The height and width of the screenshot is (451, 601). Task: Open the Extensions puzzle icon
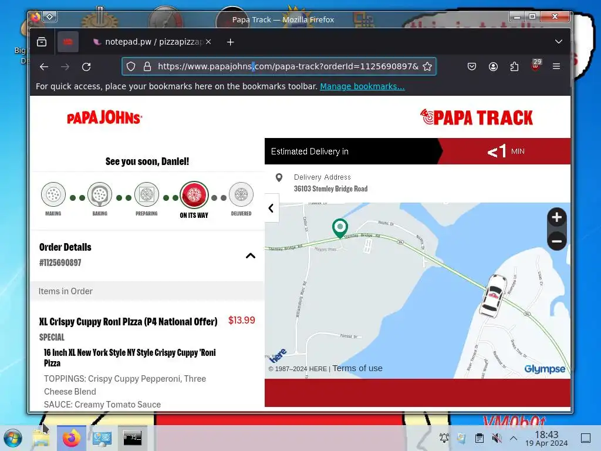(514, 66)
